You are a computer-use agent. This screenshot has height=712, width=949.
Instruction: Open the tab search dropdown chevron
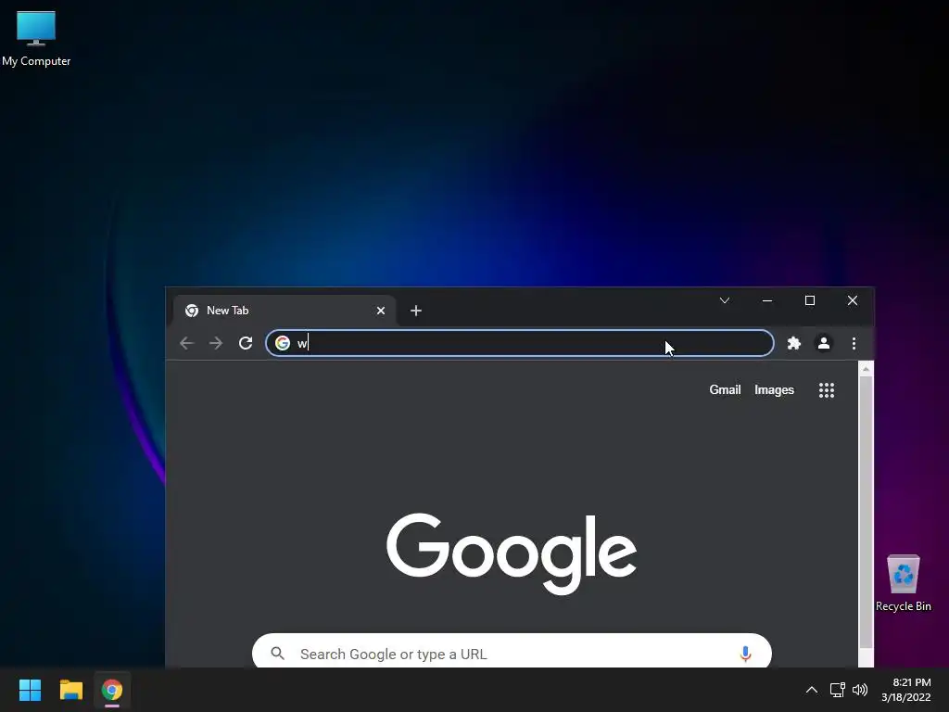(x=725, y=300)
